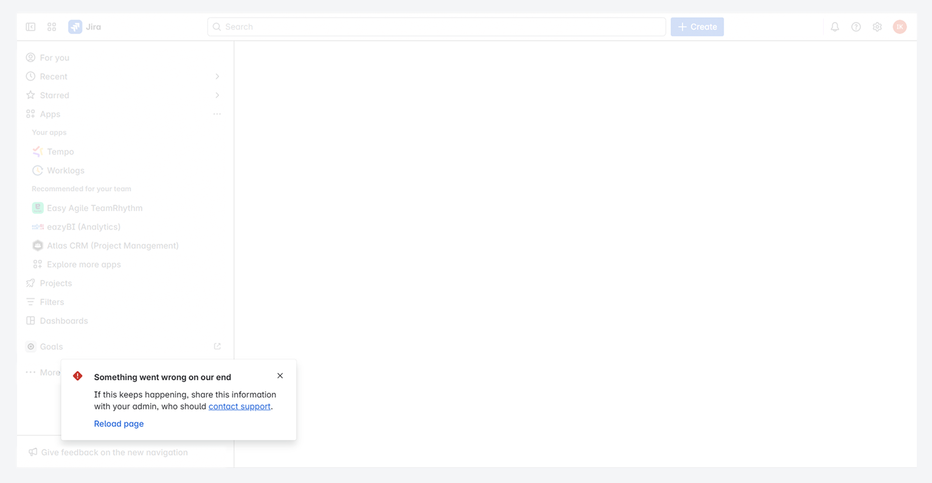Click the feedback megaphone icon
Image resolution: width=932 pixels, height=483 pixels.
33,452
